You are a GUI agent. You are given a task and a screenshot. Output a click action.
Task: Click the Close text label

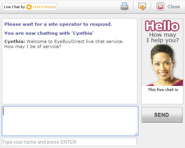pos(174,7)
